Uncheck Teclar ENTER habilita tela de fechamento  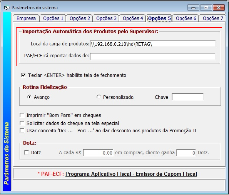23,75
